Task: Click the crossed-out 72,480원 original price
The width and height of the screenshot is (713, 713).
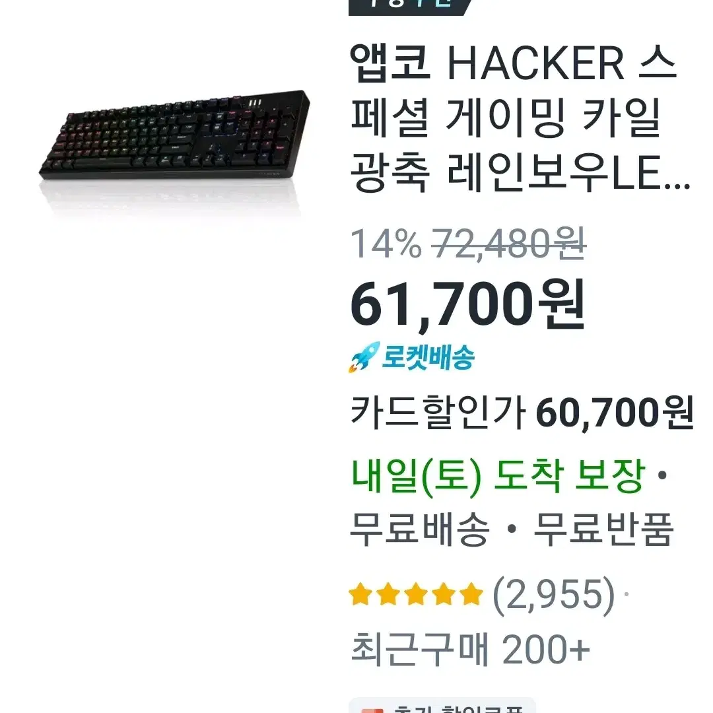Action: pyautogui.click(x=508, y=244)
